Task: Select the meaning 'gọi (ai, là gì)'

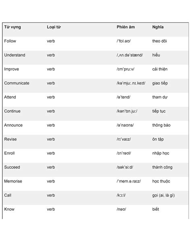Action: (164, 195)
